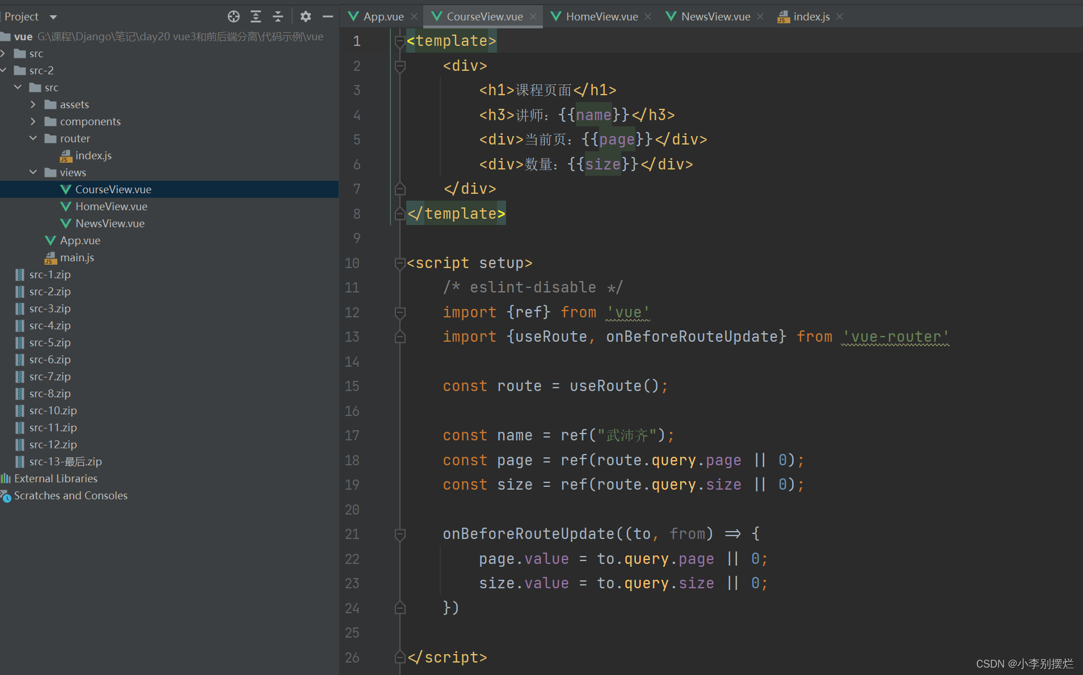
Task: Switch to the App.vue editor tab
Action: click(384, 16)
